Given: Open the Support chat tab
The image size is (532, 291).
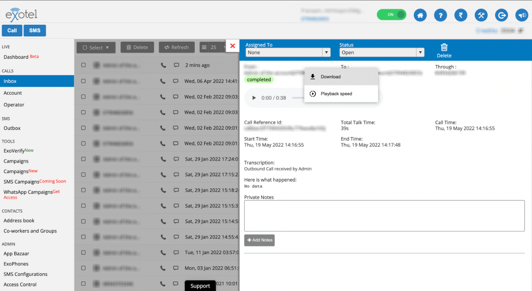Looking at the screenshot, I should 200,286.
